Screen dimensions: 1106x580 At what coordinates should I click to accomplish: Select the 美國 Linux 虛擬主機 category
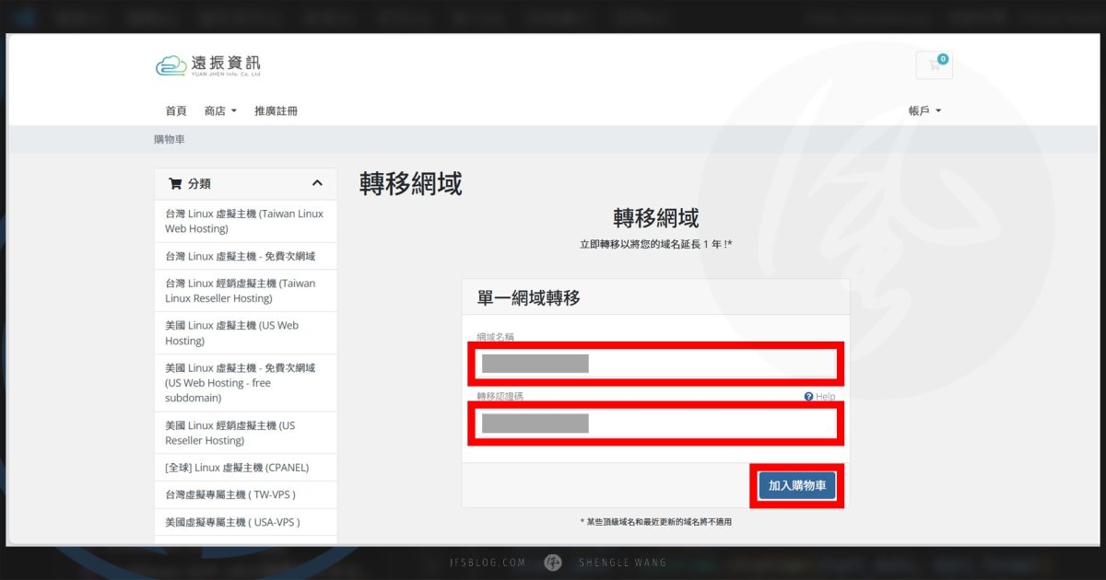pos(245,332)
